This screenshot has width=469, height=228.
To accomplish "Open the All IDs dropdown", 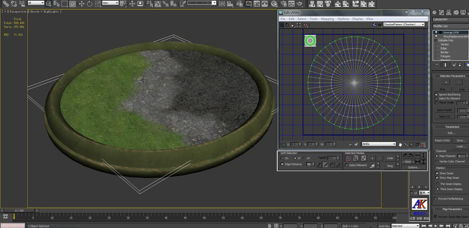I will [379, 144].
